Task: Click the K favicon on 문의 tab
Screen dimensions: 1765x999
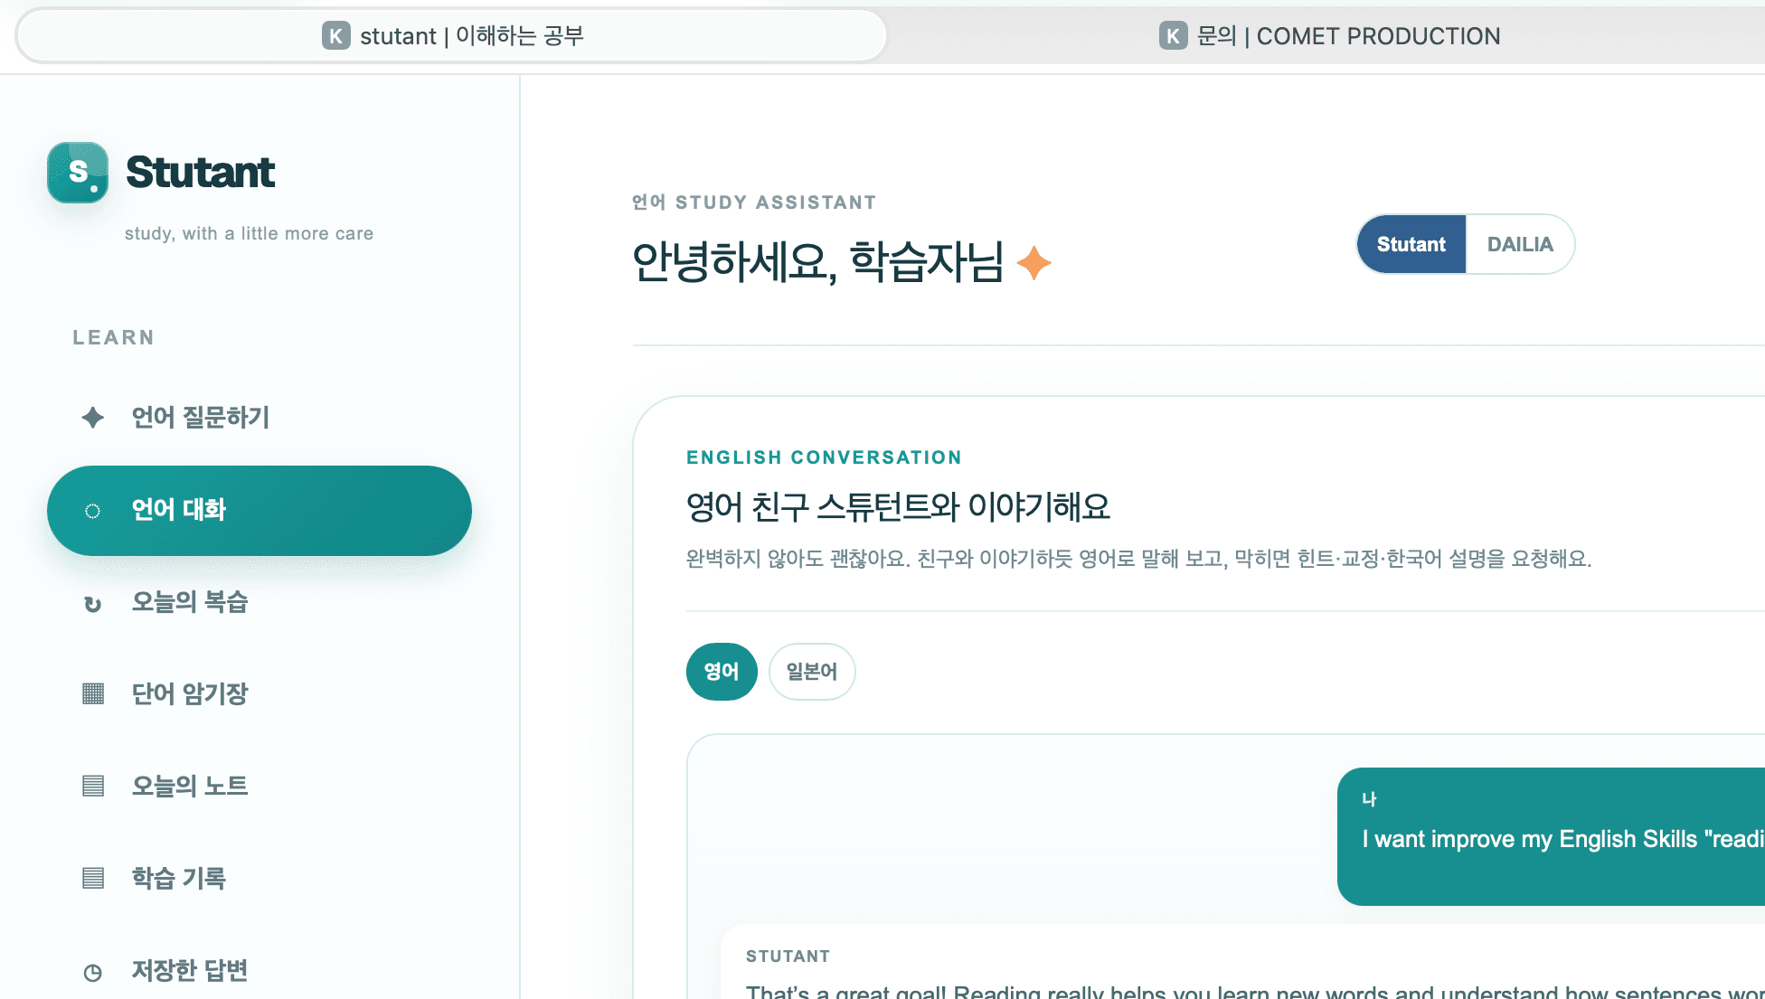Action: [x=1173, y=36]
